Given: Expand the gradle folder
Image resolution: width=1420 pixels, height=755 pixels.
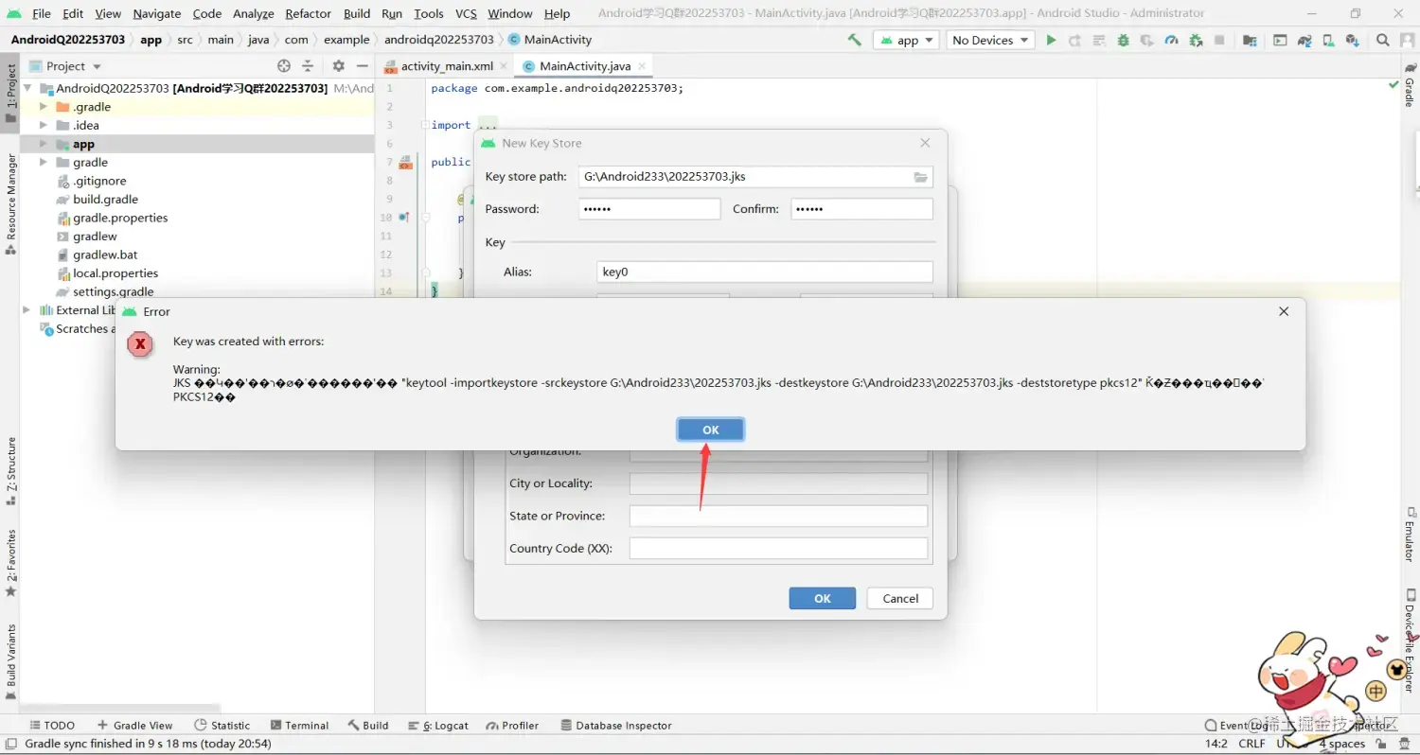Looking at the screenshot, I should (x=44, y=163).
